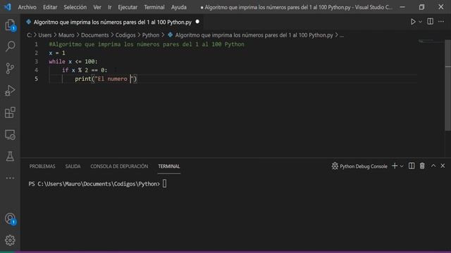Show additional views ellipsis in activity bar

pyautogui.click(x=10, y=178)
